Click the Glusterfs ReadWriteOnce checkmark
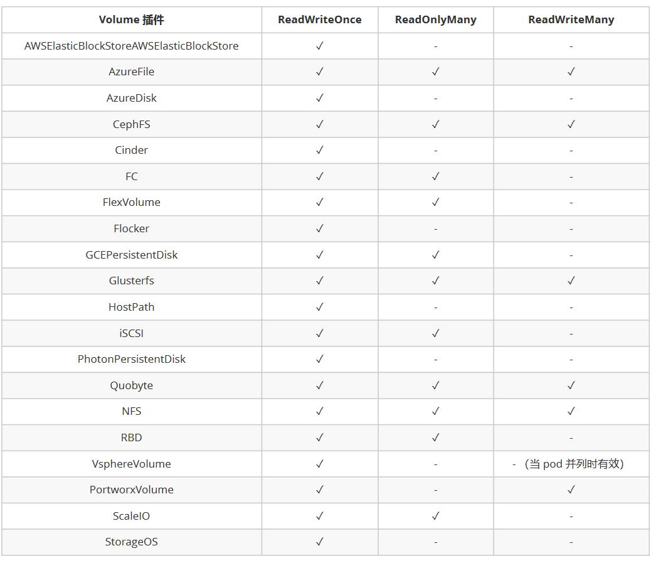The image size is (656, 563). (x=320, y=281)
